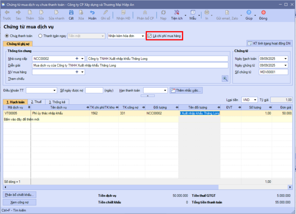Pin the Tên dịch vụ column

pyautogui.click(x=88, y=107)
